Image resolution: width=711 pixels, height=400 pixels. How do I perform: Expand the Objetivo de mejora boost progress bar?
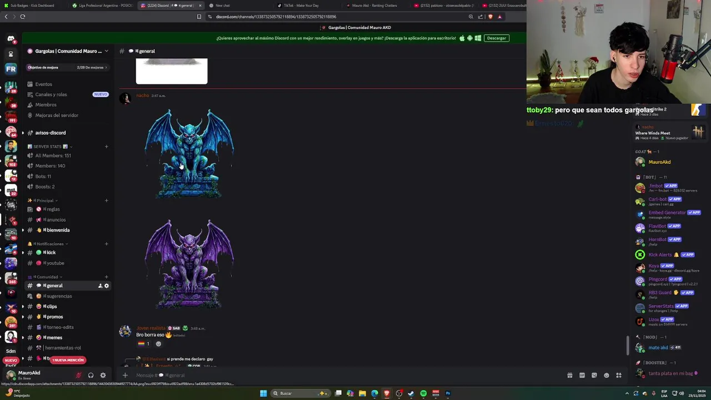point(67,67)
